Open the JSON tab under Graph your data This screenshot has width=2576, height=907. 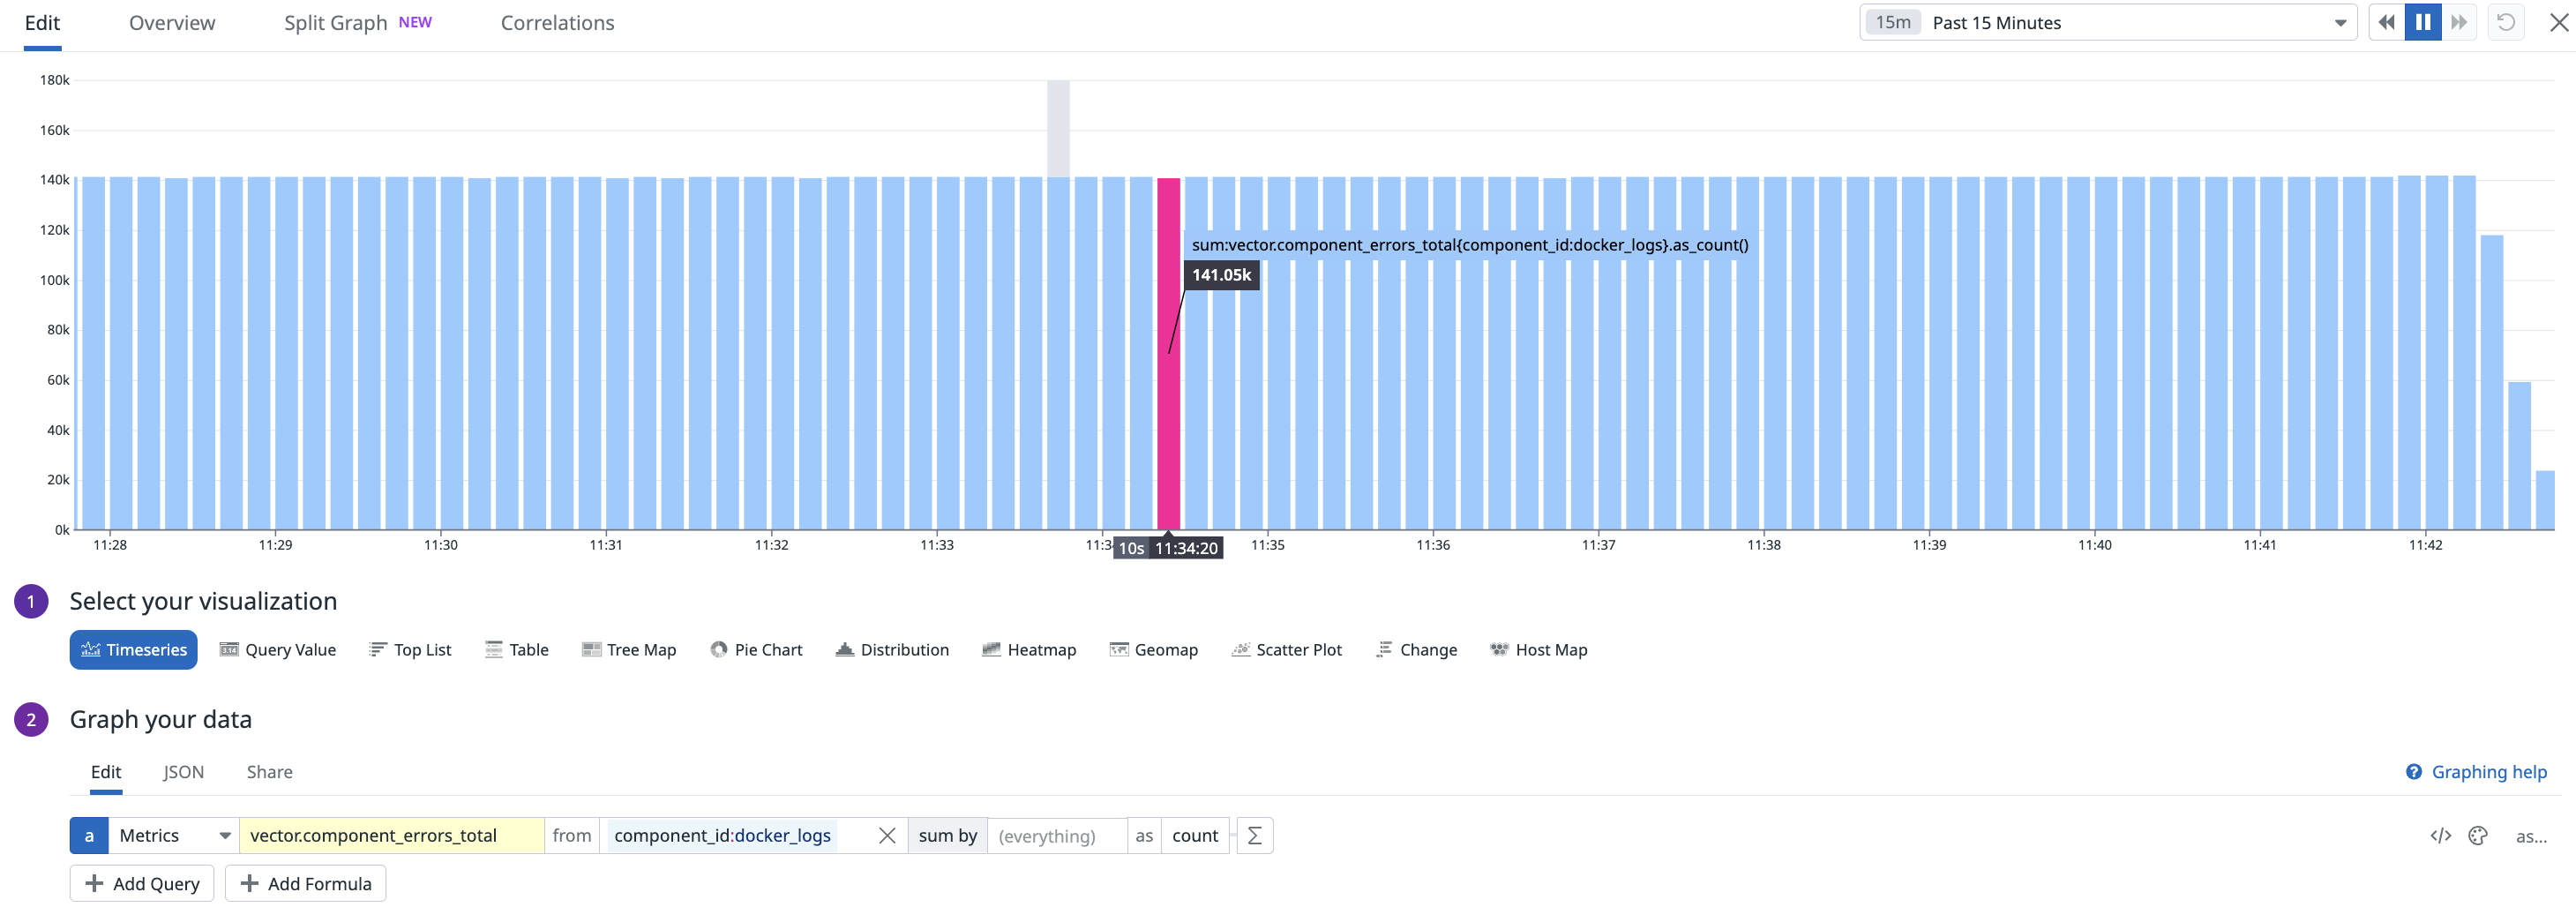(183, 771)
